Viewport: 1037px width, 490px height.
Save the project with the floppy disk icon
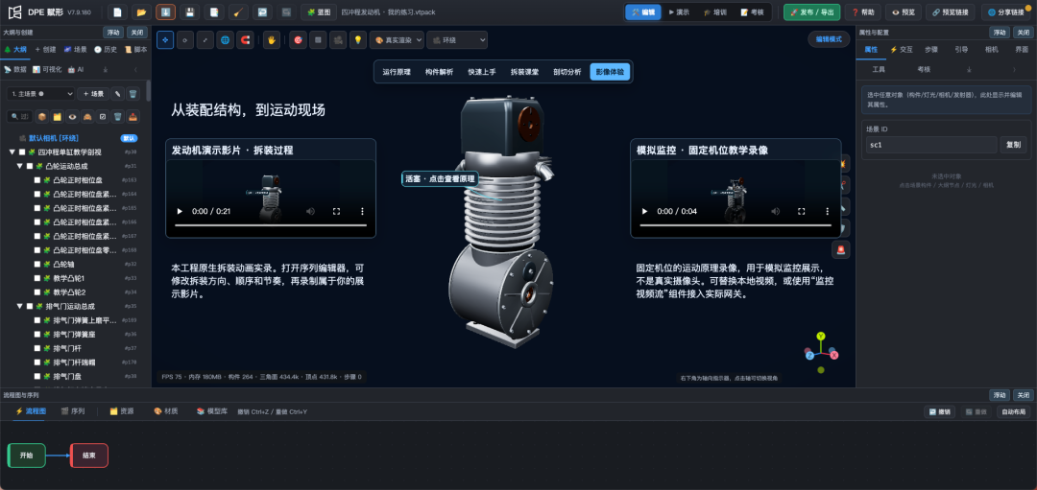point(190,12)
